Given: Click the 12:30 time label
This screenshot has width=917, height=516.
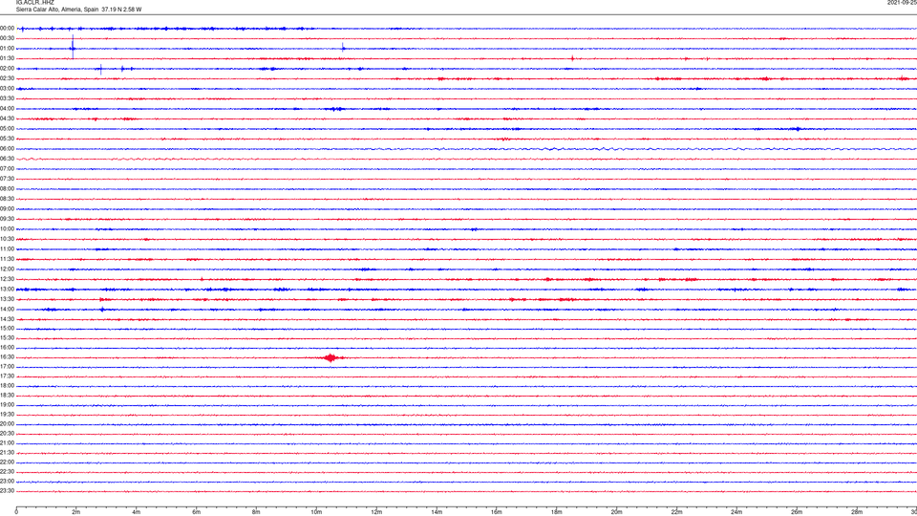Looking at the screenshot, I should click(x=7, y=279).
